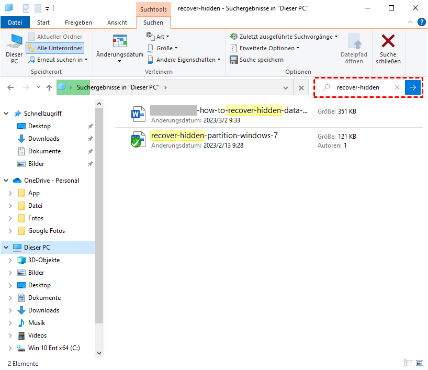The width and height of the screenshot is (428, 370).
Task: Click synced Word icon of recover-hidden-partition file
Action: tap(138, 139)
